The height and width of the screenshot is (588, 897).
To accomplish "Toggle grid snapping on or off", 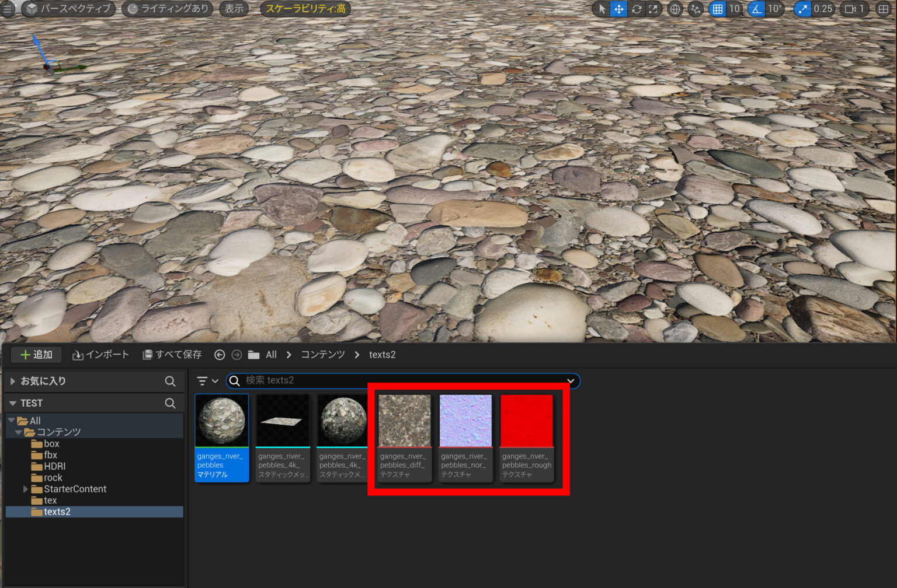I will click(717, 9).
